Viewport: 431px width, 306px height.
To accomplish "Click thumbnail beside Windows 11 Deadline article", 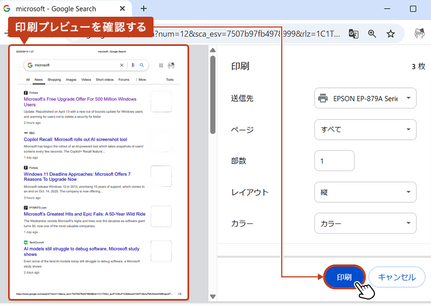I will tap(161, 176).
